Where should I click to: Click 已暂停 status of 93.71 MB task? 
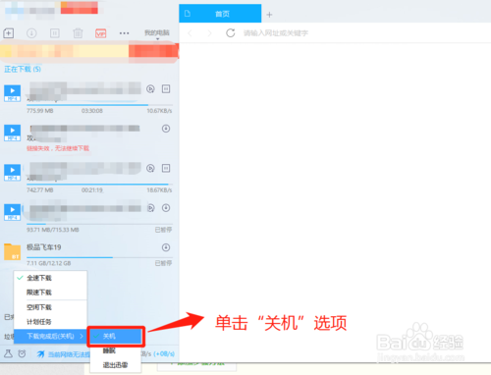(x=163, y=230)
